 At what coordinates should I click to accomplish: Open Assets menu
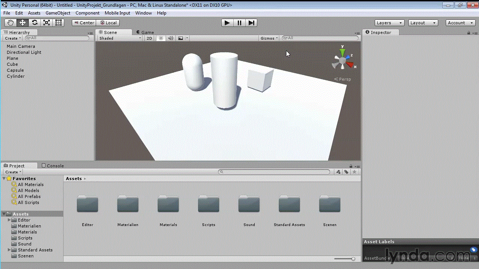click(x=34, y=13)
